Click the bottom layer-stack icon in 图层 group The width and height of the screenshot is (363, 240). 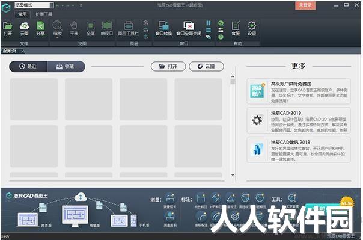point(145,37)
